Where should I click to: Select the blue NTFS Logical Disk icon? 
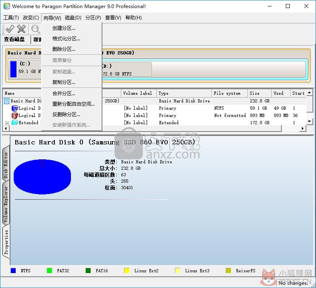pyautogui.click(x=15, y=108)
